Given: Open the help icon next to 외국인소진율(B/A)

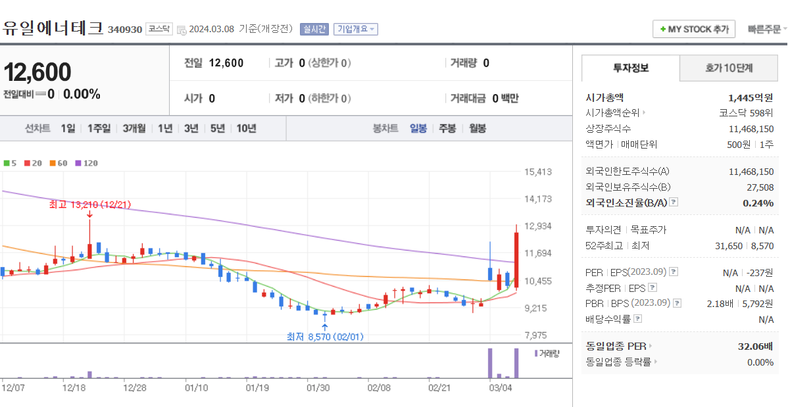Looking at the screenshot, I should [674, 203].
